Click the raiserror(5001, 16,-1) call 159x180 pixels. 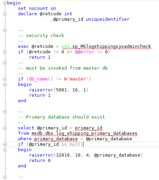point(59,90)
